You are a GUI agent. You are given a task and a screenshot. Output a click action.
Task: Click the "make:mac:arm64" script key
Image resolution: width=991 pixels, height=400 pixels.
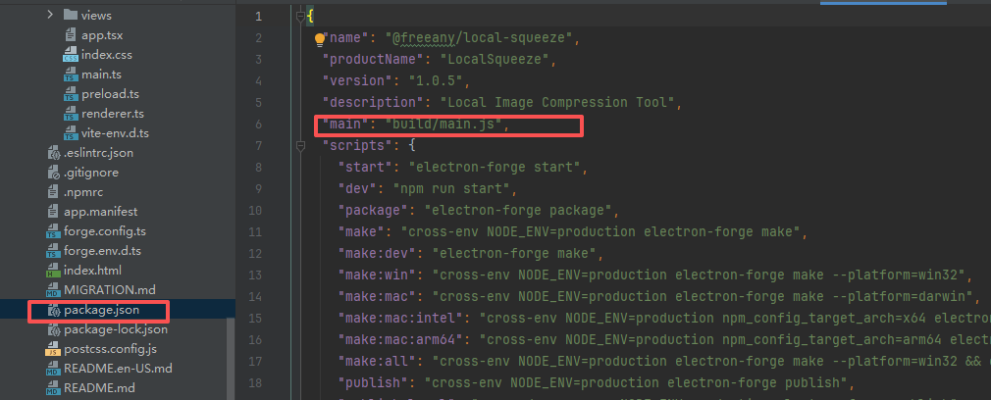400,338
